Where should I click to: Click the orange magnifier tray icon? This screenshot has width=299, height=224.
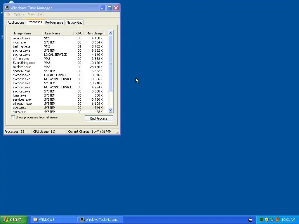click(277, 220)
